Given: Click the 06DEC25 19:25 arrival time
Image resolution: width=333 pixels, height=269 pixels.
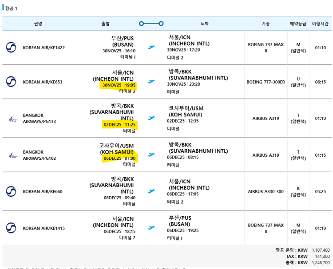Looking at the screenshot, I should point(182,230).
